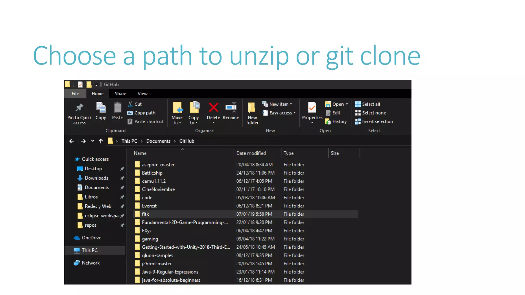Click title bar properties checkmark icon
The height and width of the screenshot is (295, 525).
click(x=80, y=84)
